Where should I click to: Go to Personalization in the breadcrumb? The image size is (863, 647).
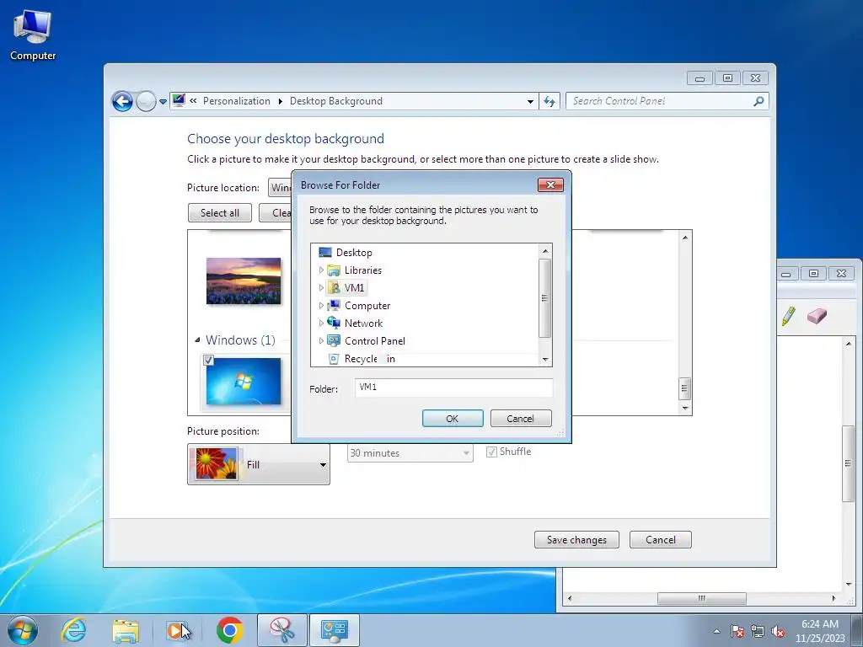(x=237, y=101)
